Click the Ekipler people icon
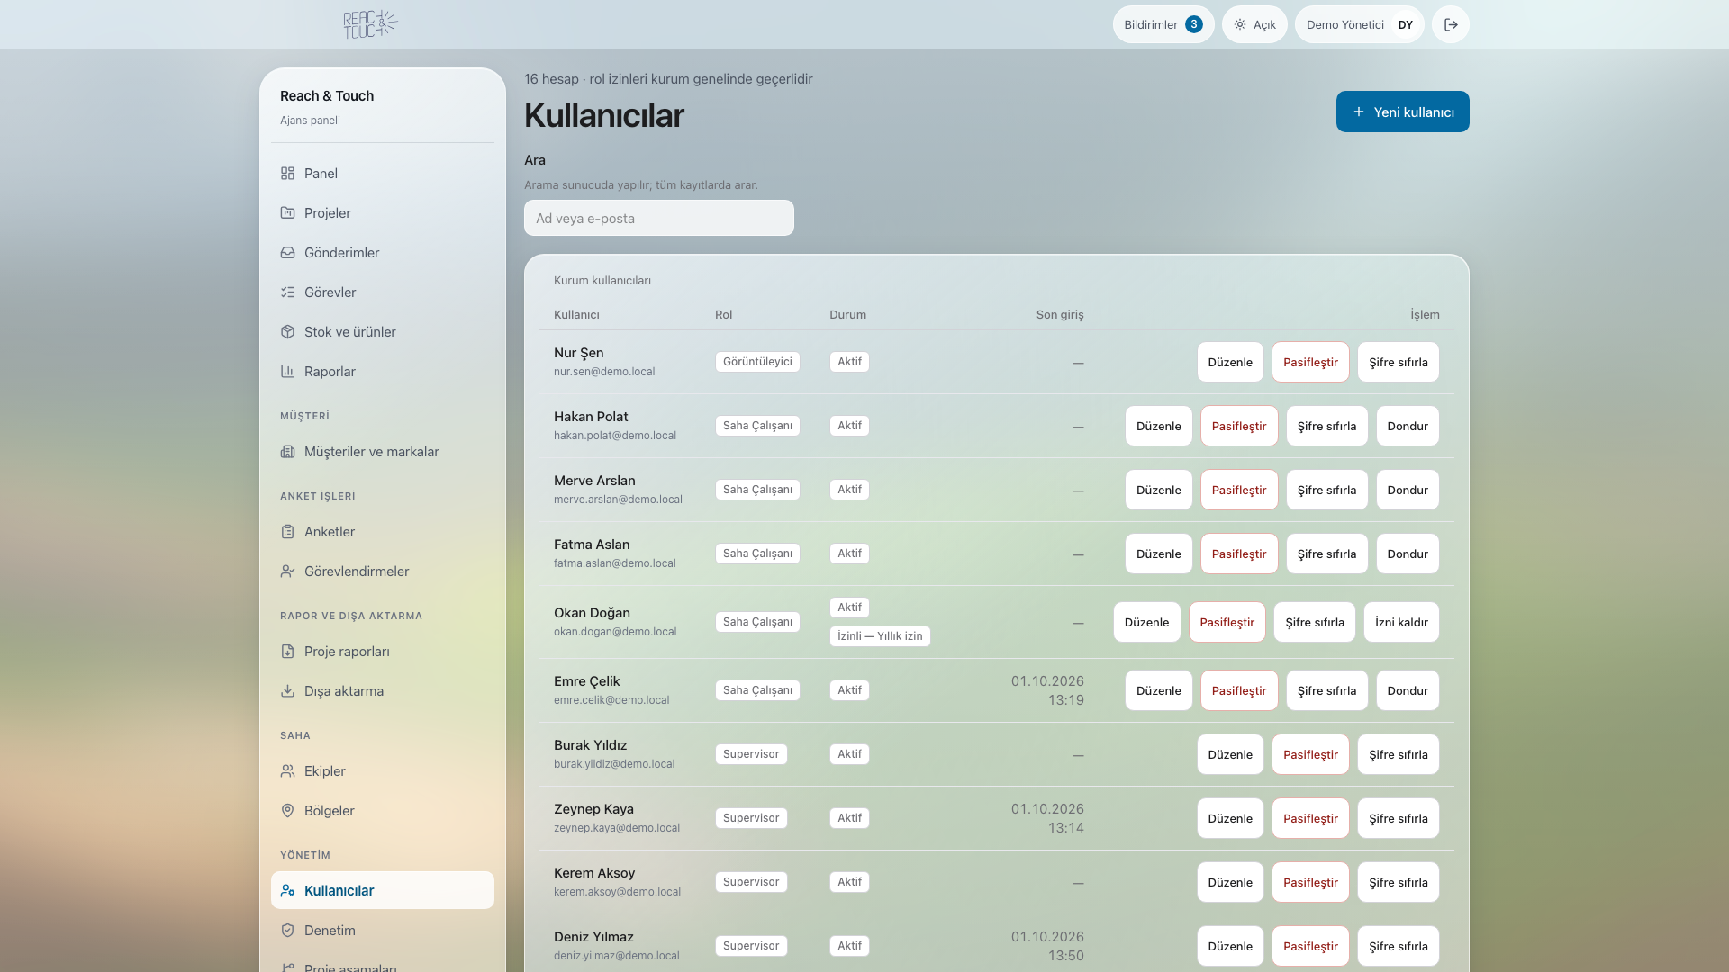 click(x=287, y=771)
